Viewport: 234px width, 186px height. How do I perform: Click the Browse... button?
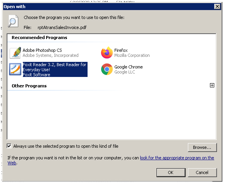tap(202, 147)
